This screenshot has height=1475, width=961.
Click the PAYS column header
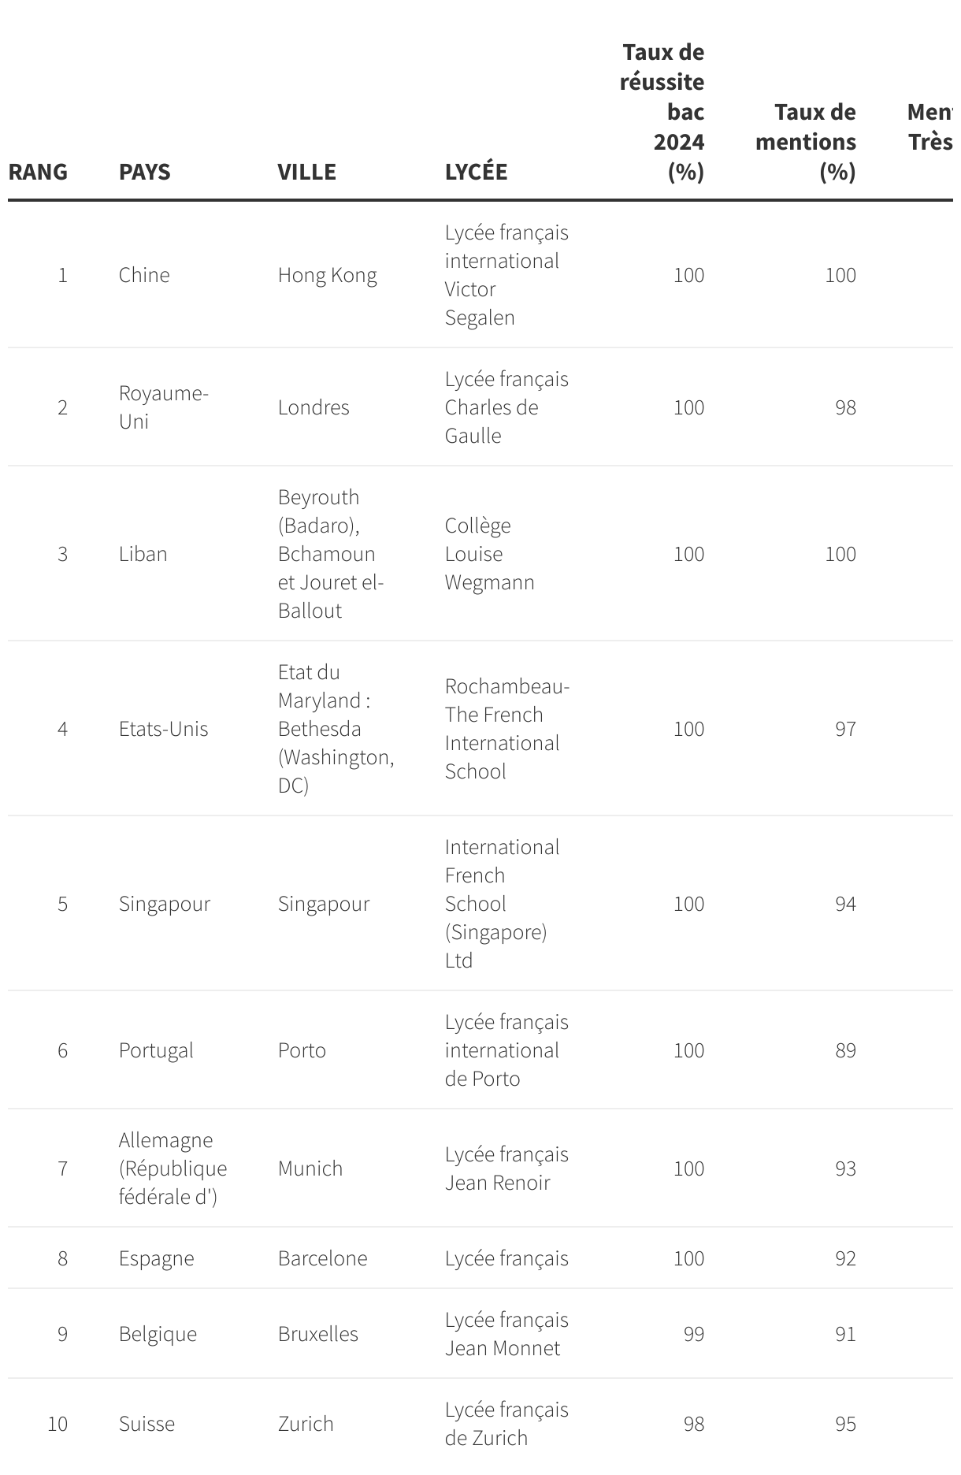[145, 172]
